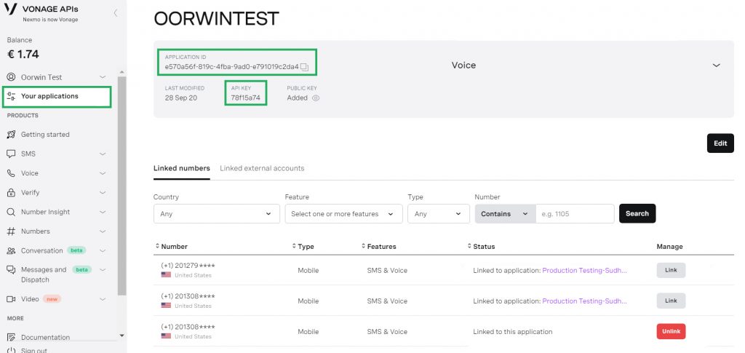Screen dimensions: 745x353
Task: Open Documentation menu item
Action: pos(45,337)
